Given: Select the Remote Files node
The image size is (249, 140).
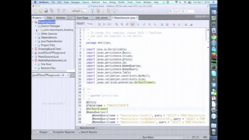Looking at the screenshot, I should [48, 68].
